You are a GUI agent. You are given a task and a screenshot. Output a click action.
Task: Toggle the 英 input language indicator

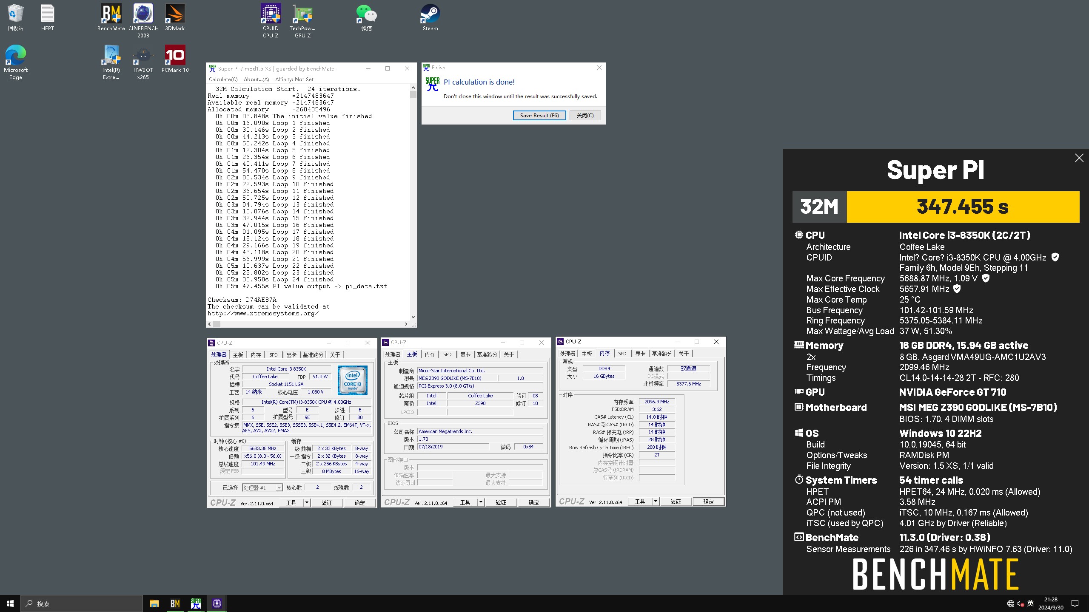pos(1030,603)
